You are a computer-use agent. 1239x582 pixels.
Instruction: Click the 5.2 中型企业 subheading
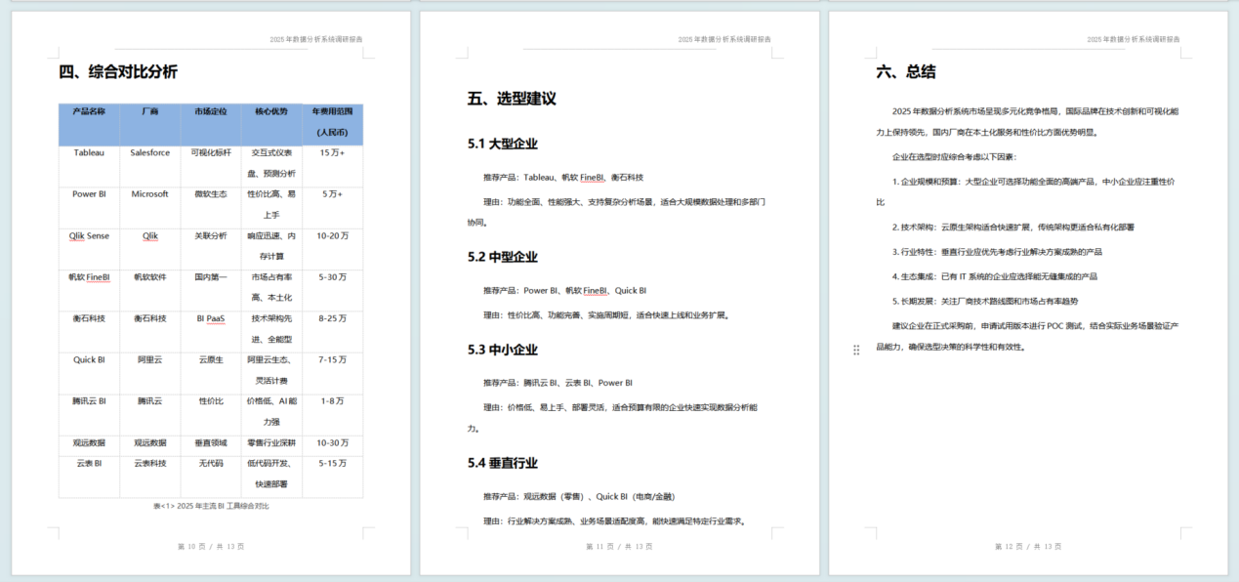click(x=502, y=257)
